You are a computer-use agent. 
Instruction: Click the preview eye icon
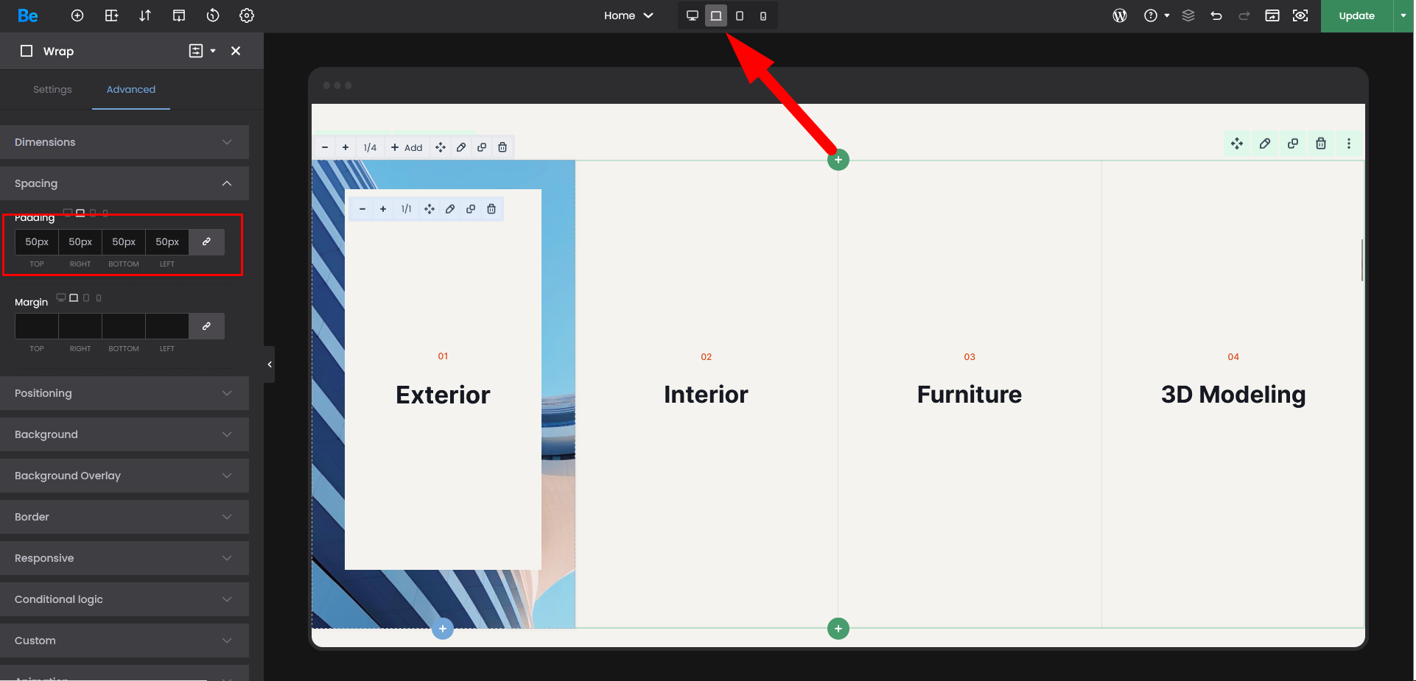[x=1300, y=15]
